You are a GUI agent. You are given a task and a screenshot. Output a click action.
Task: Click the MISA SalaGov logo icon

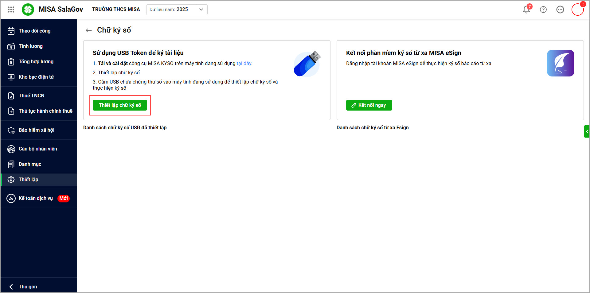pyautogui.click(x=28, y=10)
